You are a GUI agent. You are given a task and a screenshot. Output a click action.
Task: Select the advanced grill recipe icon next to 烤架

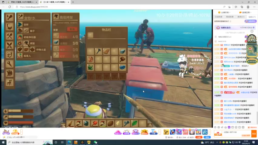pos(26,43)
